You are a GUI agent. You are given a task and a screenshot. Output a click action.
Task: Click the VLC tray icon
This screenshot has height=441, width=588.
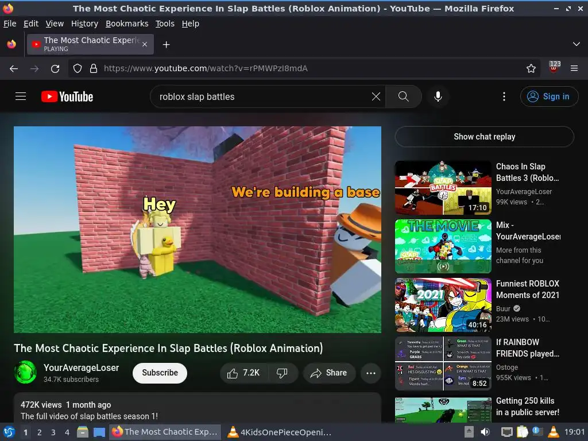click(553, 432)
